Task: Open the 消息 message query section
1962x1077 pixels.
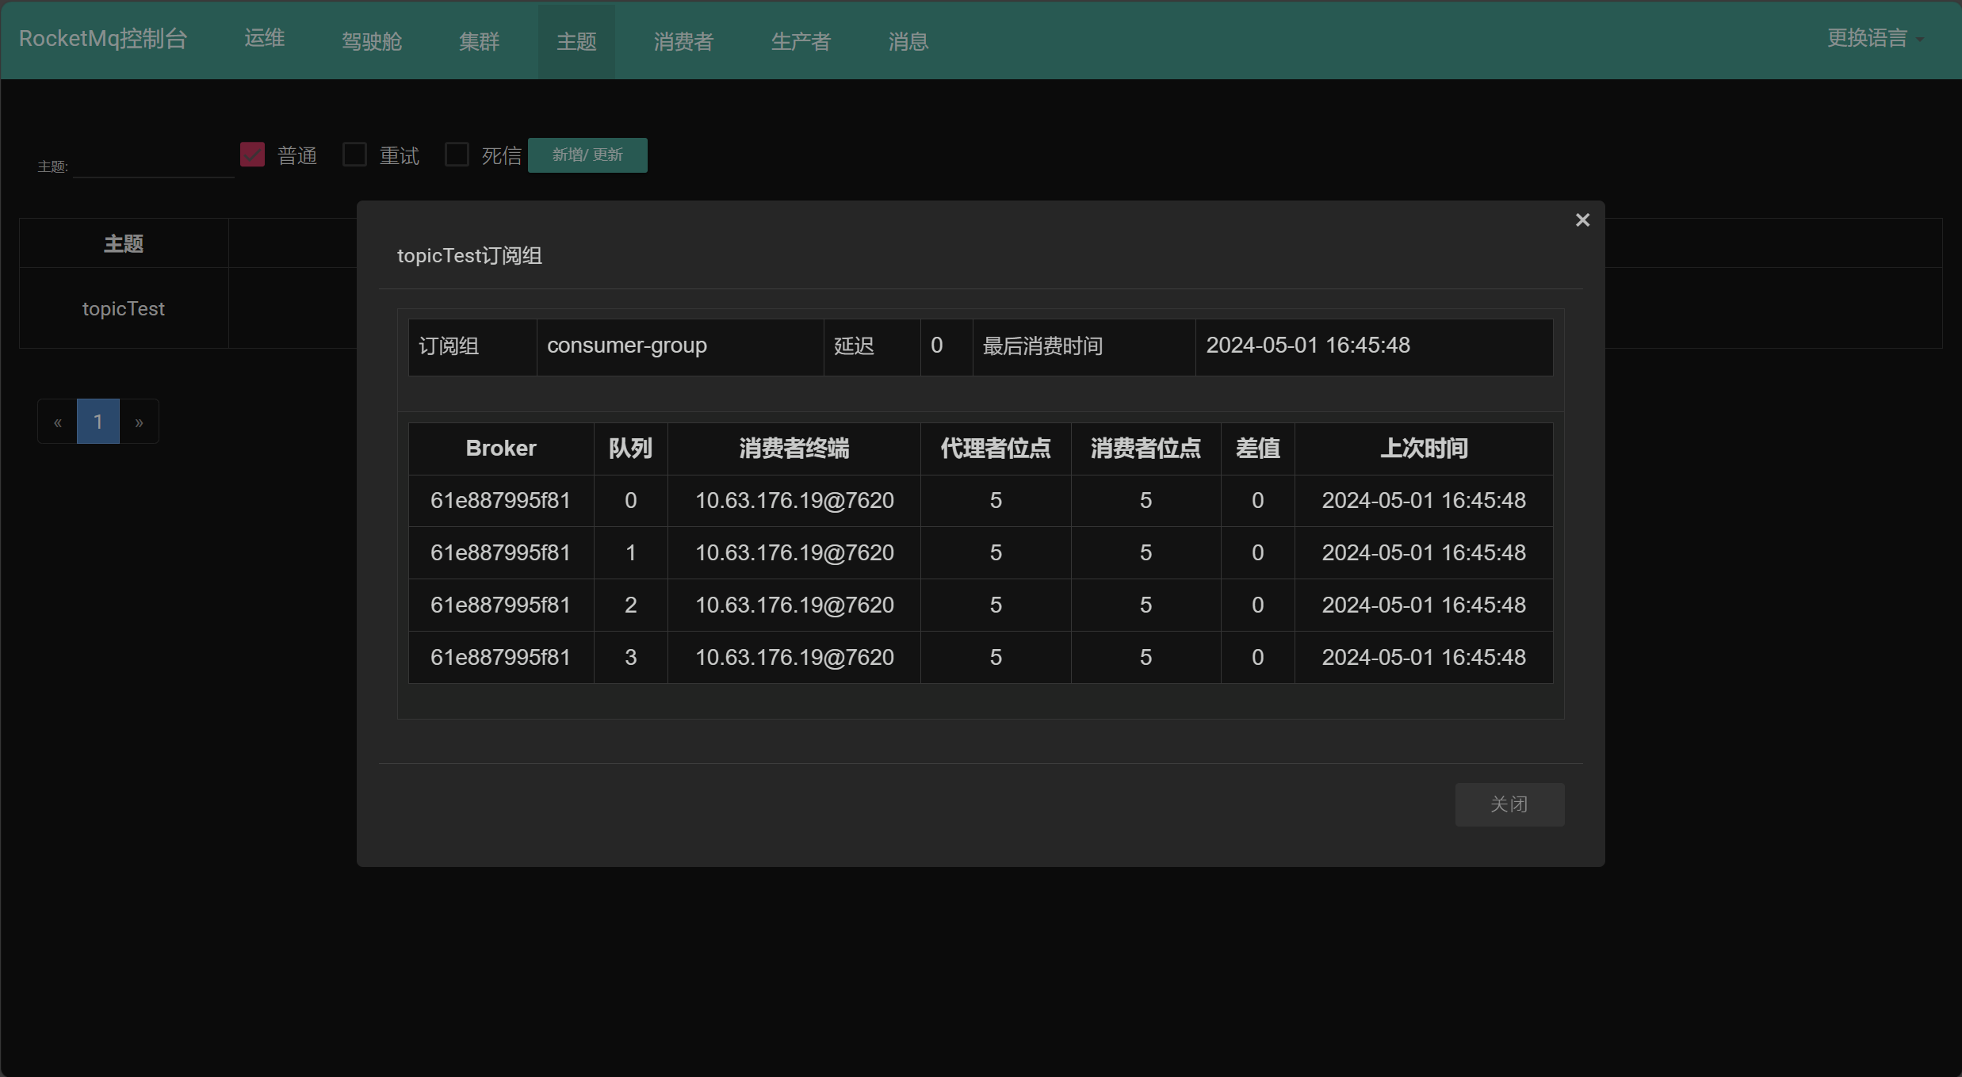Action: pyautogui.click(x=907, y=40)
